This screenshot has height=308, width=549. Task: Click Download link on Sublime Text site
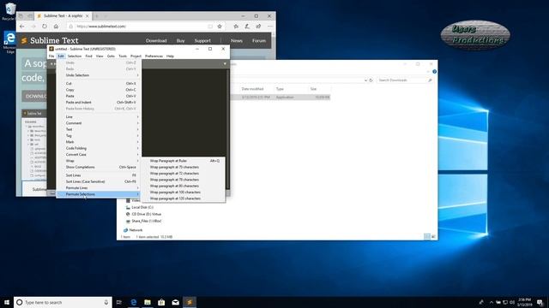click(x=156, y=41)
